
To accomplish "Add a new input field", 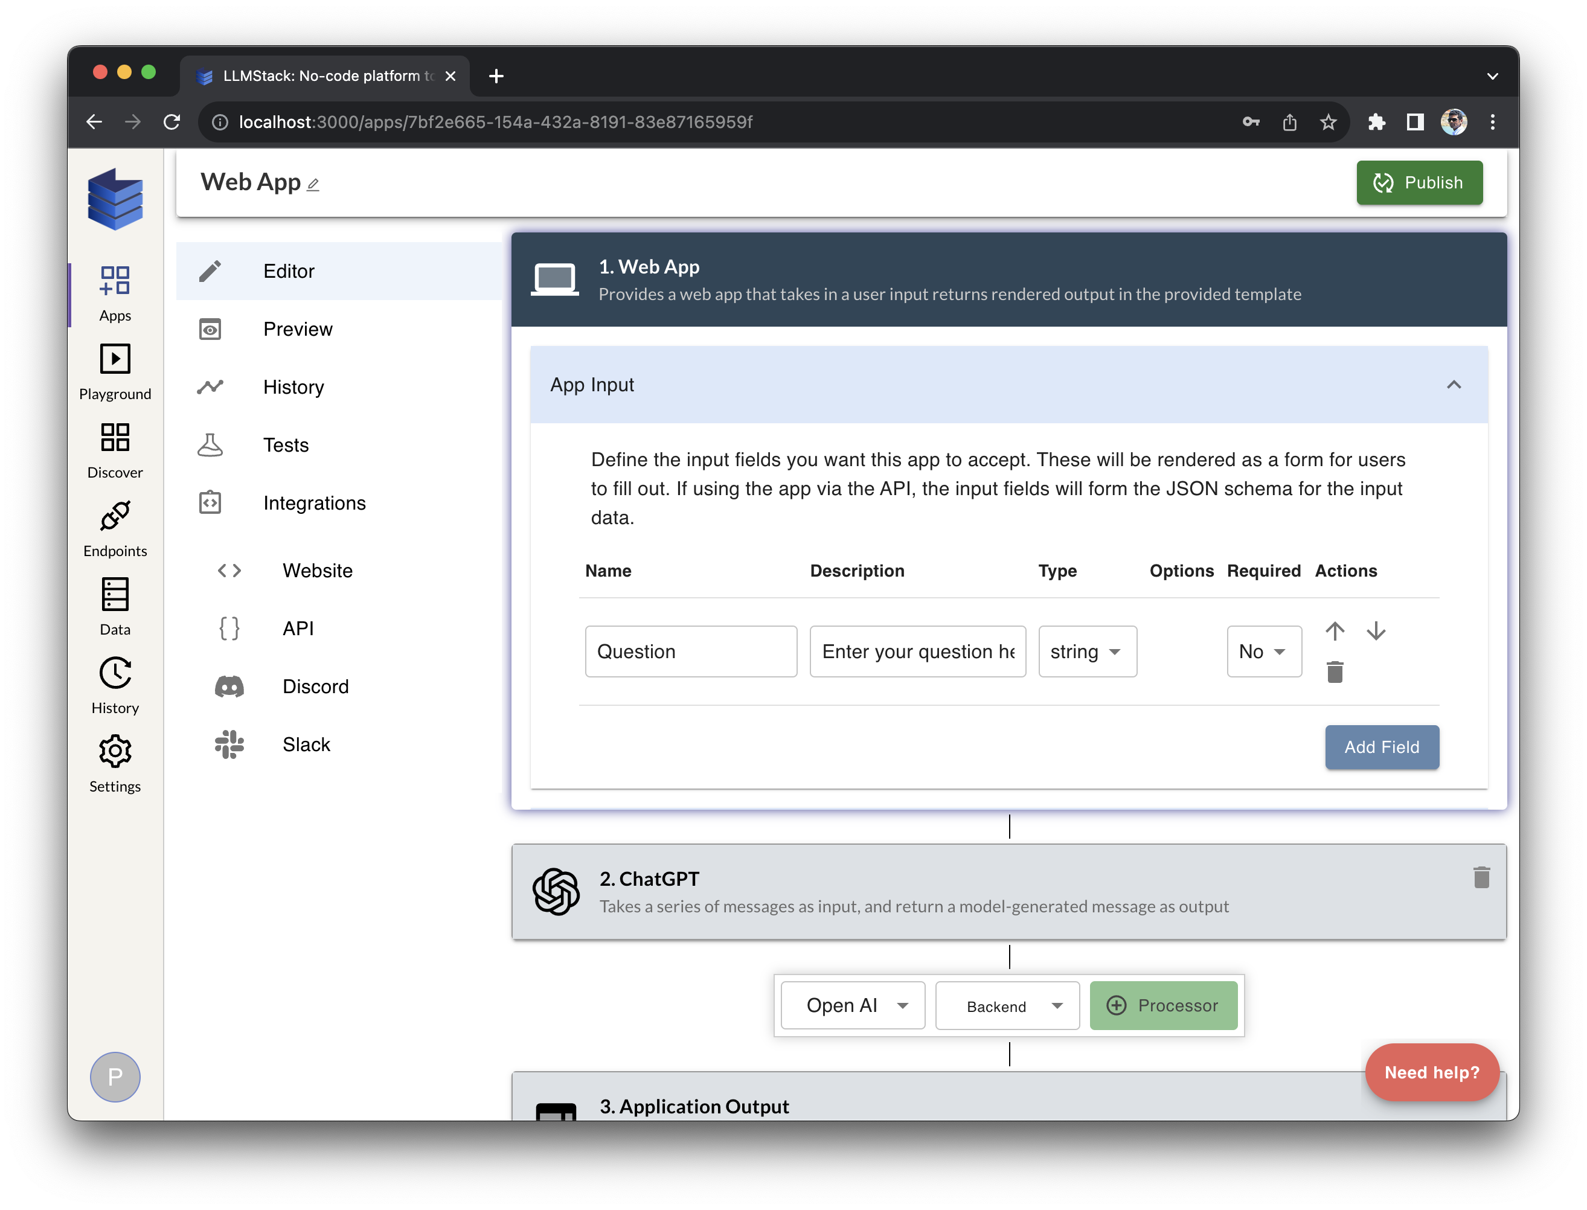I will (x=1381, y=747).
